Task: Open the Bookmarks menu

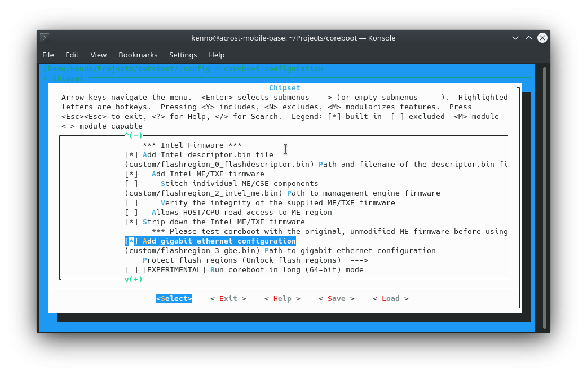Action: [138, 55]
